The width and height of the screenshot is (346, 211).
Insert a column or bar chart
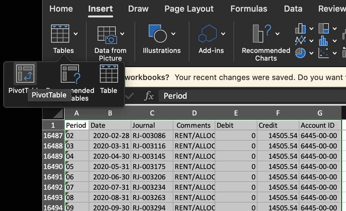(x=300, y=28)
